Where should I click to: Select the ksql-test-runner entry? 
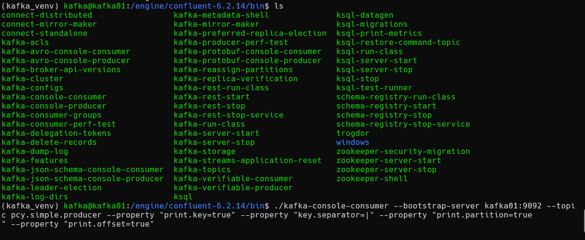(x=374, y=88)
